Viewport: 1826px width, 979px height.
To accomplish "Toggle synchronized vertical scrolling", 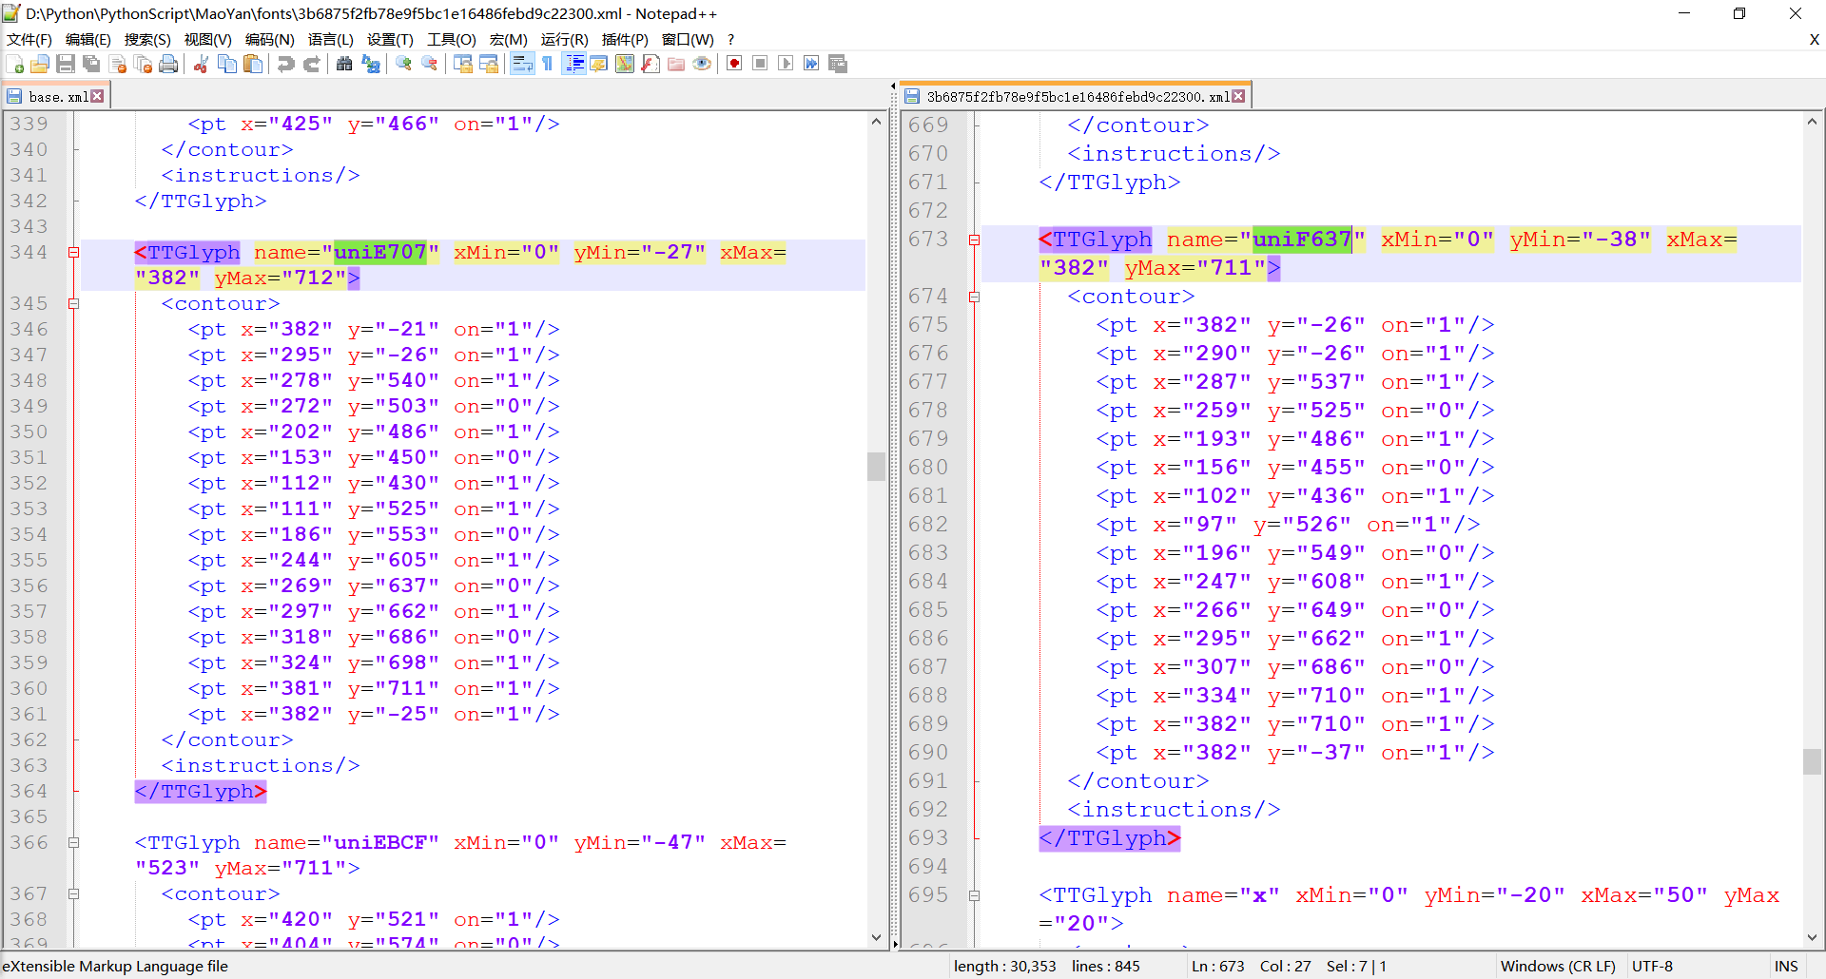I will tap(463, 65).
